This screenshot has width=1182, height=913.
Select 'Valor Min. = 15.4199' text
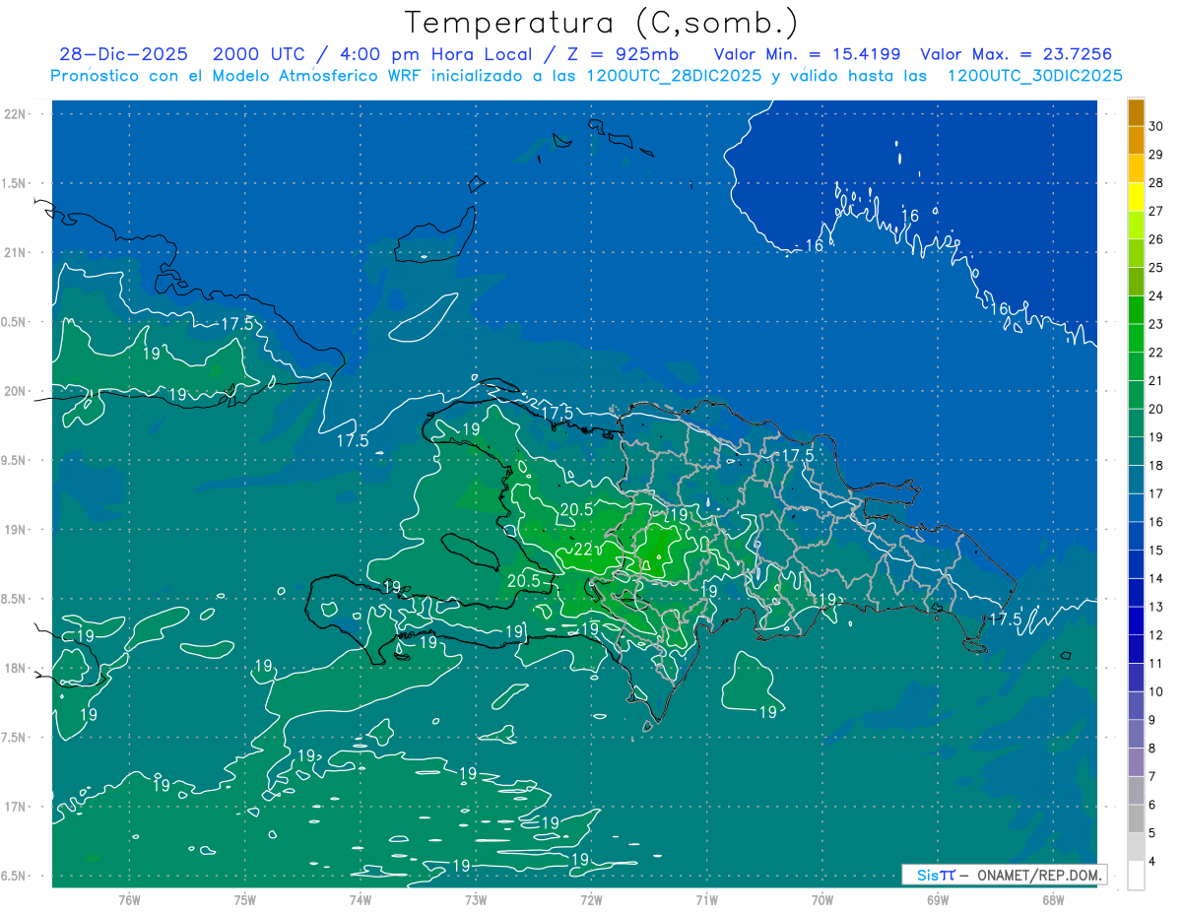coord(807,54)
